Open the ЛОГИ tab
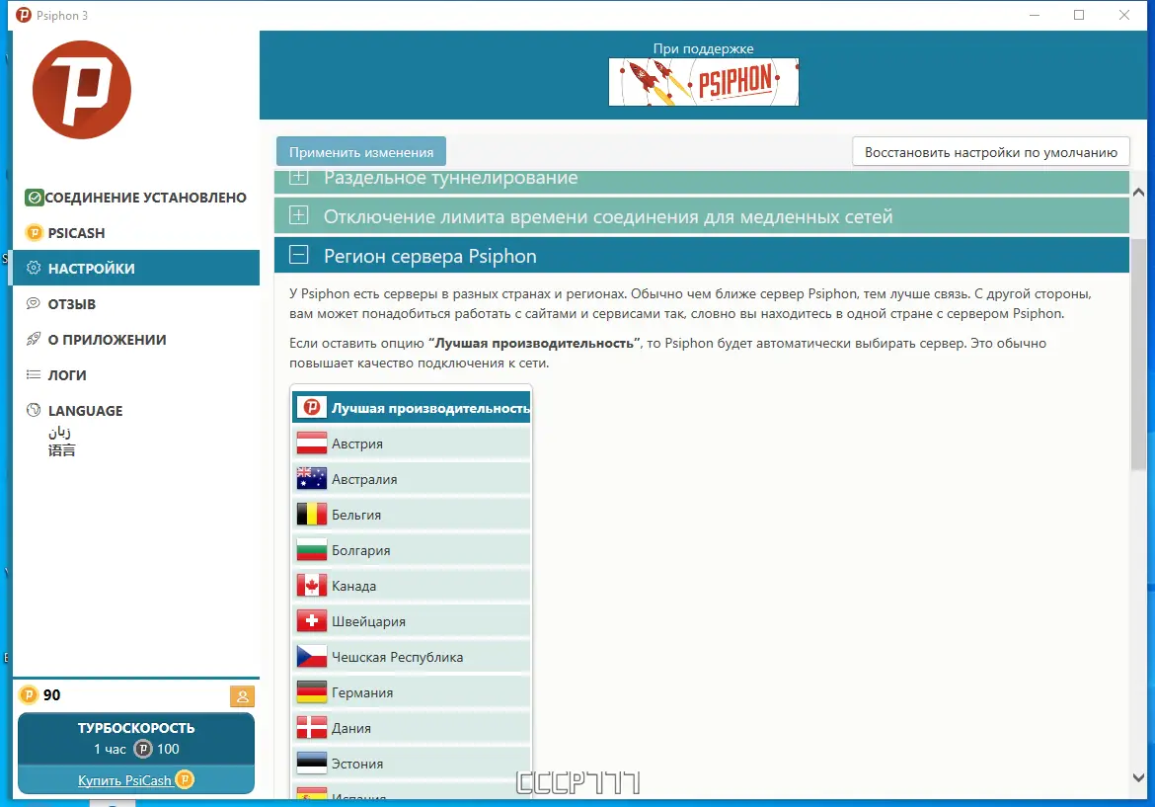This screenshot has width=1155, height=807. [x=136, y=374]
